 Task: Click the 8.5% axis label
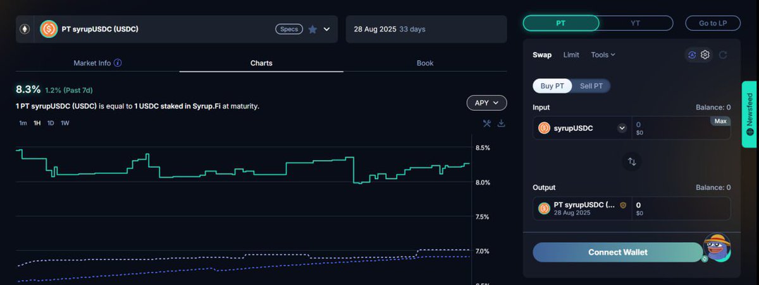coord(483,148)
